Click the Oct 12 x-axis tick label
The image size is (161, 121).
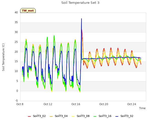click(48, 104)
